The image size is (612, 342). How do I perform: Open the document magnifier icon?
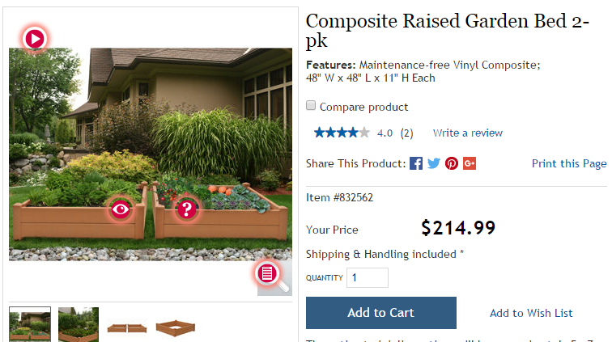(268, 273)
